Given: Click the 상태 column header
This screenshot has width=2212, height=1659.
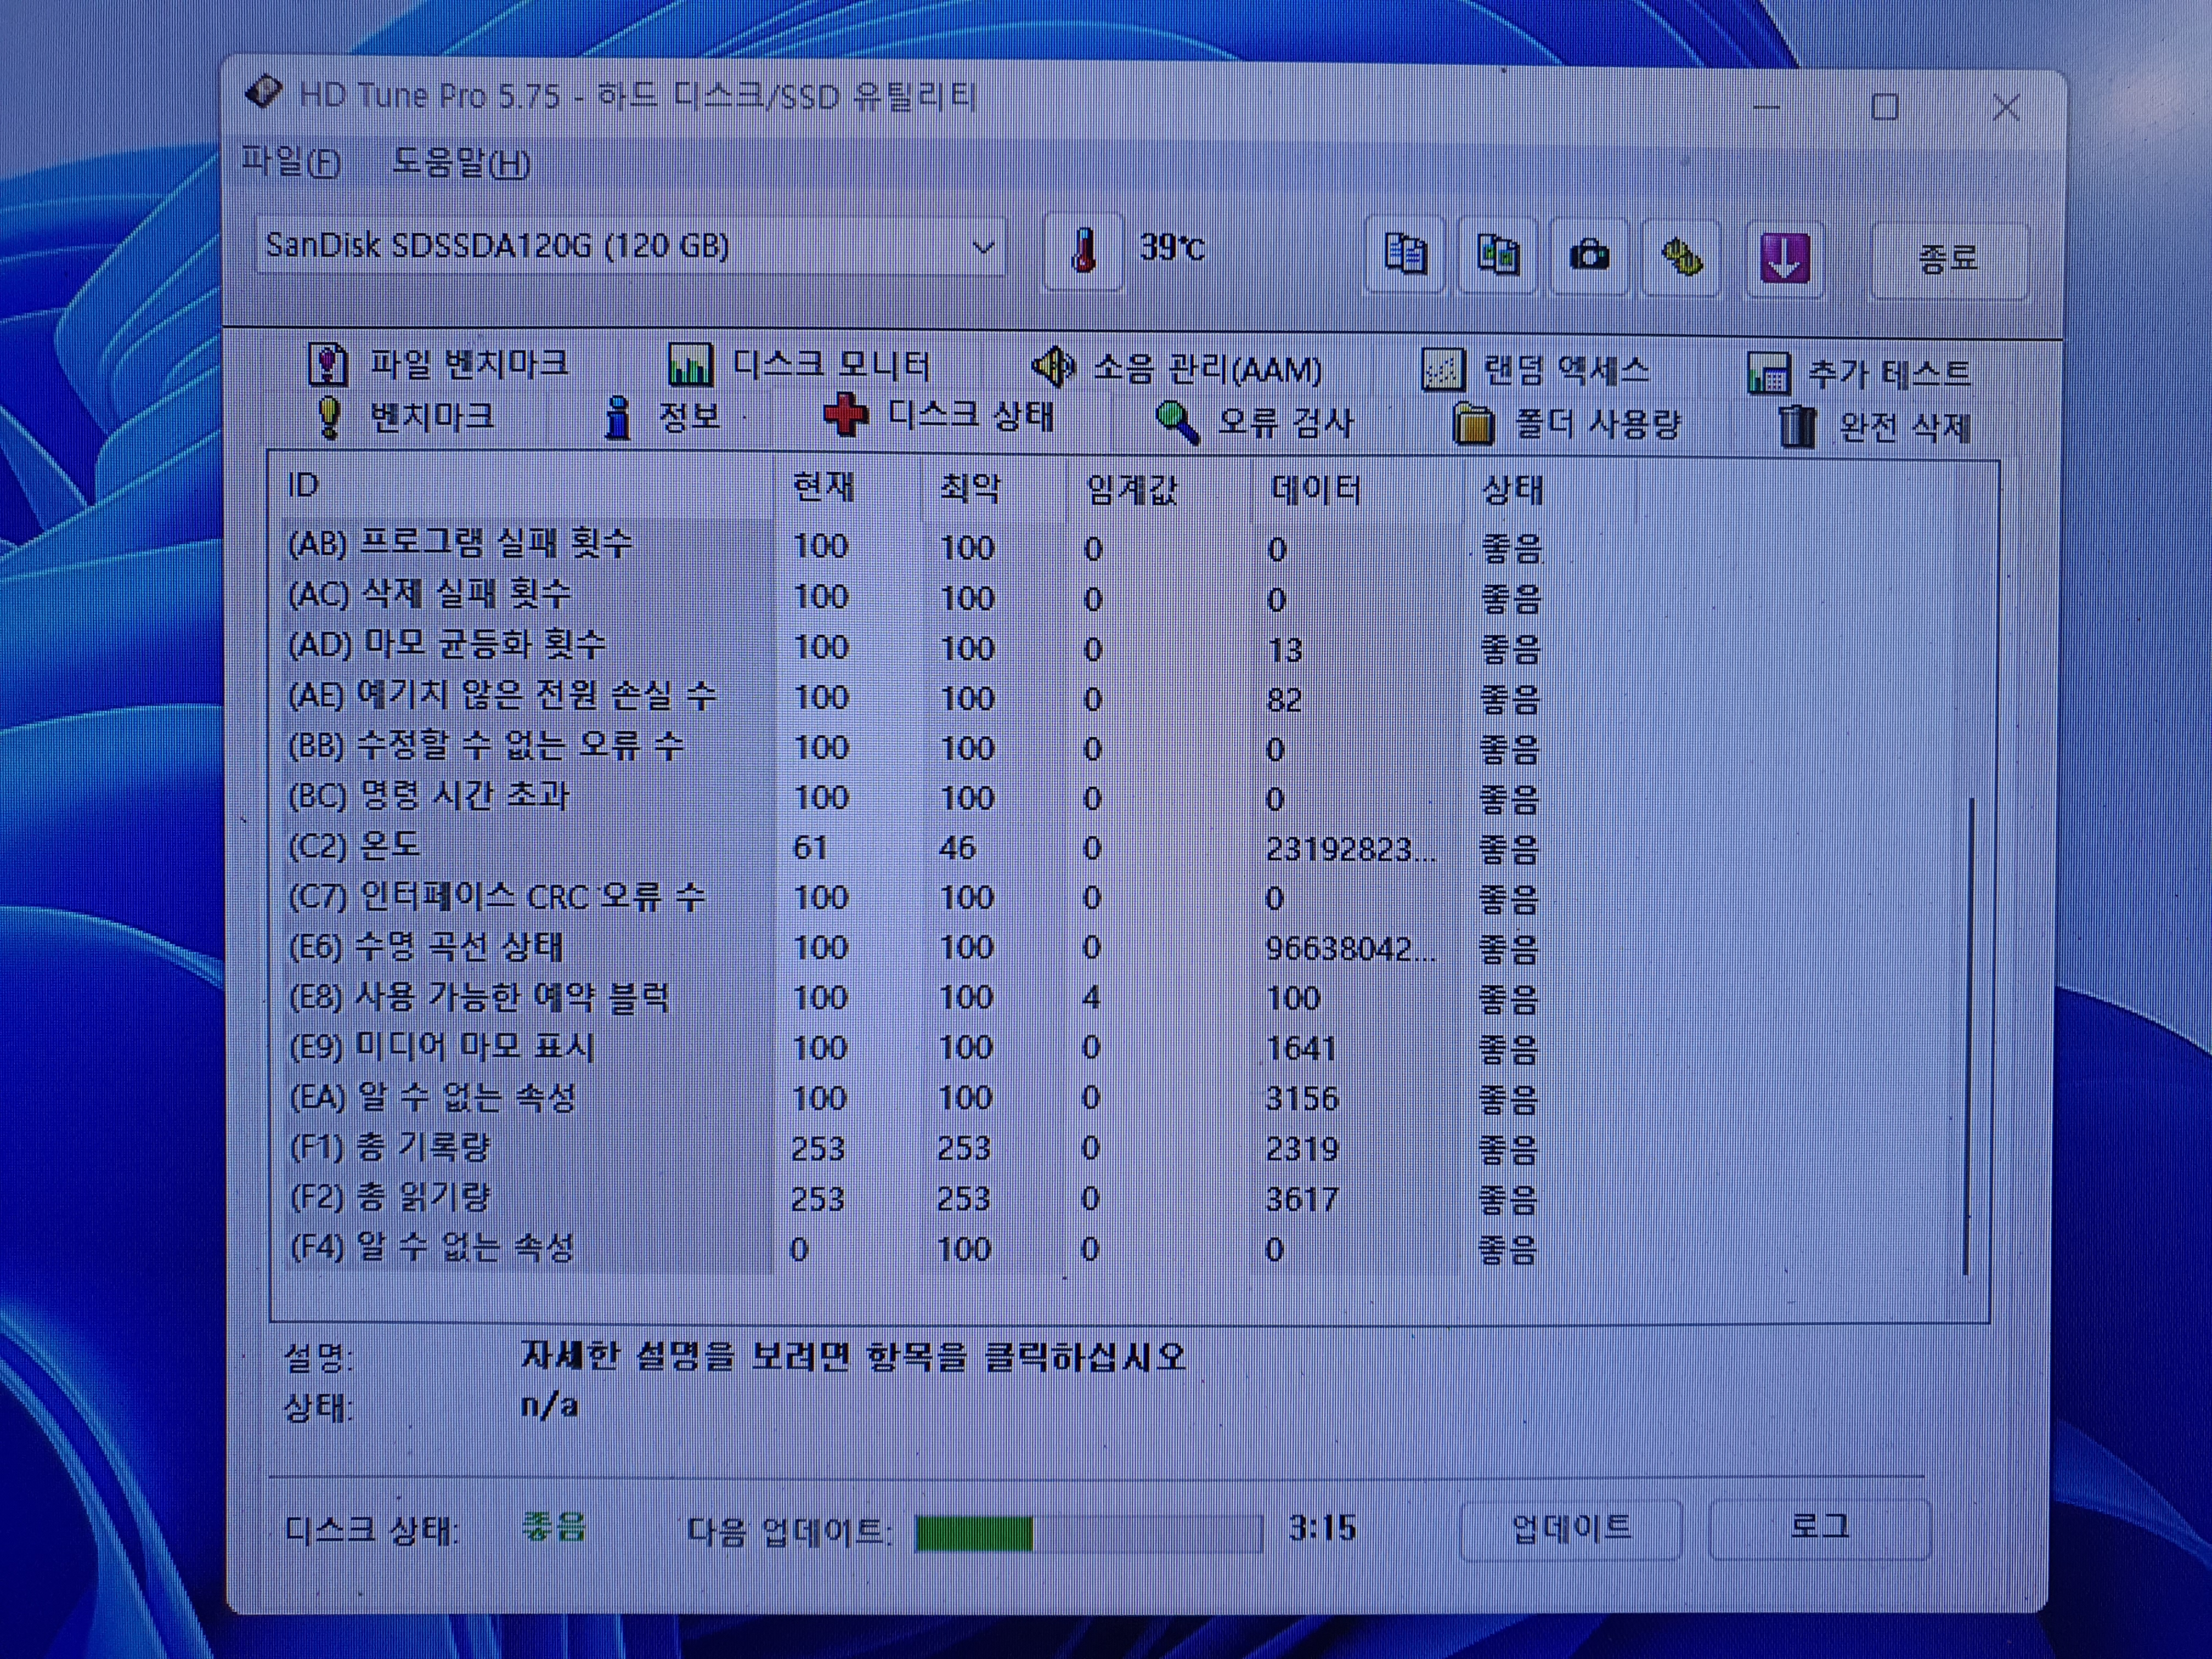Looking at the screenshot, I should point(1549,491).
